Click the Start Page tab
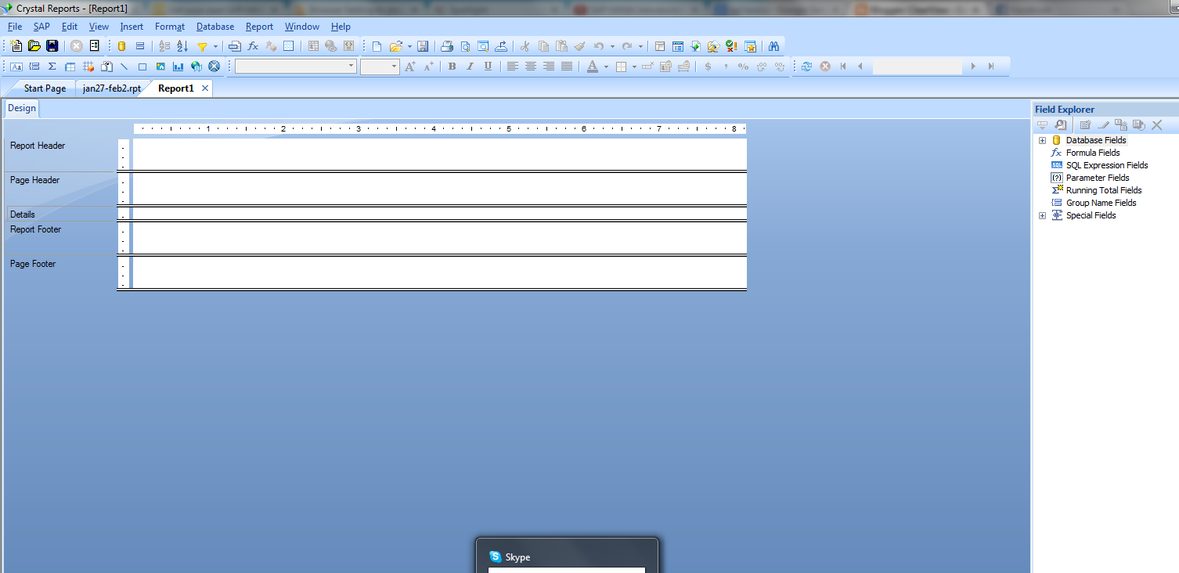Image resolution: width=1179 pixels, height=573 pixels. click(44, 88)
